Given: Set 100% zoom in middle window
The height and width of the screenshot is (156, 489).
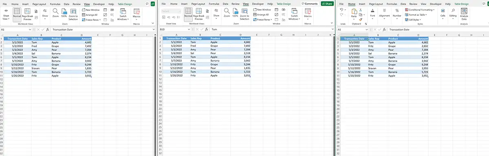Looking at the screenshot, I should 235,13.
